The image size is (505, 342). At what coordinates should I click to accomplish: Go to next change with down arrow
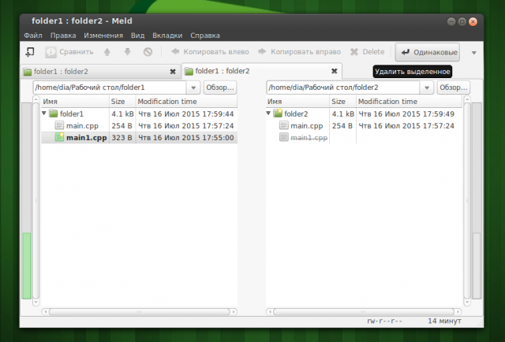pos(128,52)
